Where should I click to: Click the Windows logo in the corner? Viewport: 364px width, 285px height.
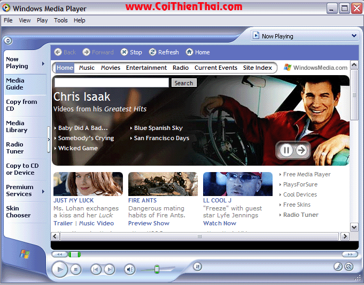click(x=25, y=254)
